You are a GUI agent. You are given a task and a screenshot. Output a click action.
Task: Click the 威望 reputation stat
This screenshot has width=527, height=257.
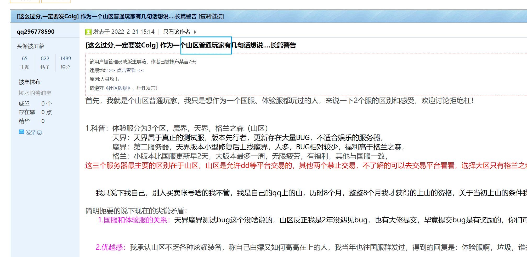click(x=25, y=103)
